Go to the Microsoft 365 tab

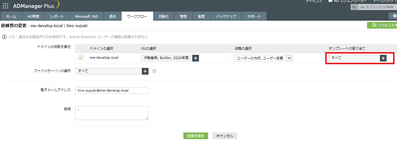pos(86,16)
